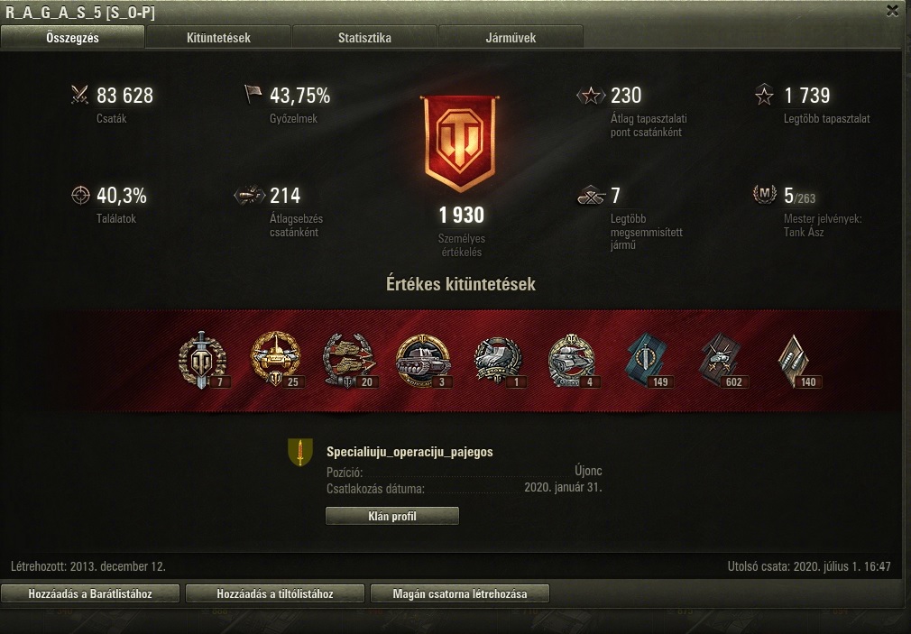Click Hozzáadás a Barátlistához button

point(90,594)
